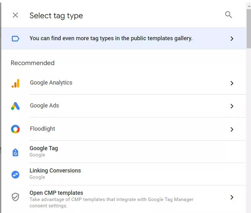This screenshot has width=251, height=213.
Task: Click the Google Tag icon
Action: [15, 152]
